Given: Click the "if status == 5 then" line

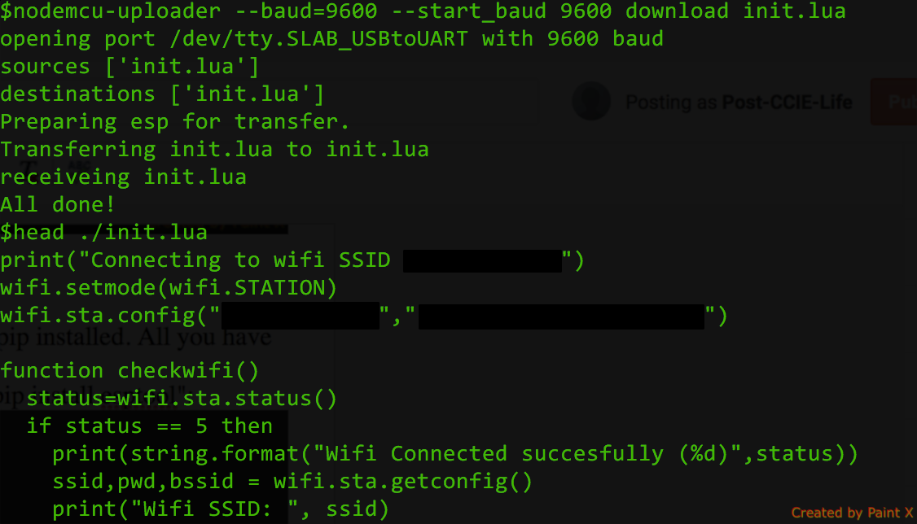Looking at the screenshot, I should pyautogui.click(x=149, y=426).
